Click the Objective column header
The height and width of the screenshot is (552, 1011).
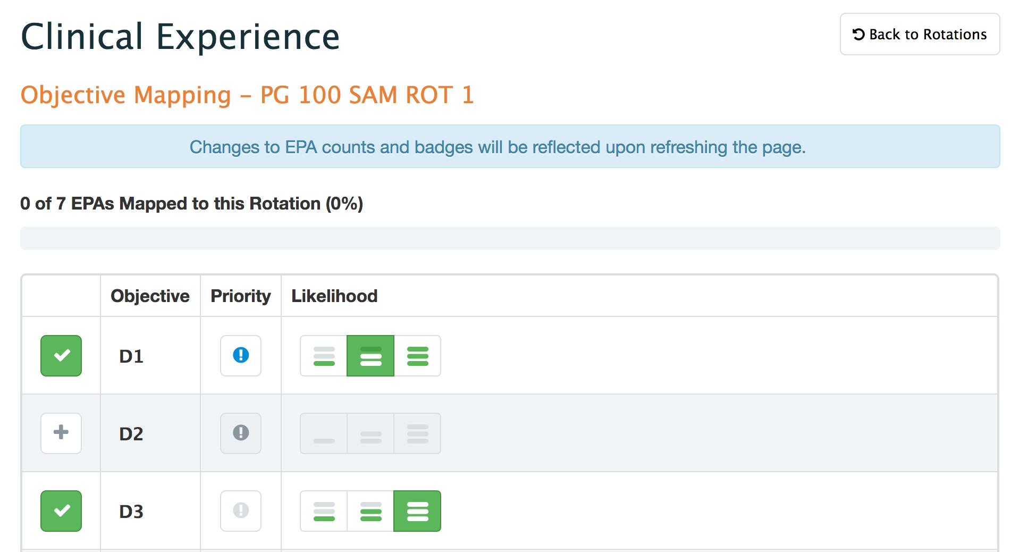[x=150, y=296]
